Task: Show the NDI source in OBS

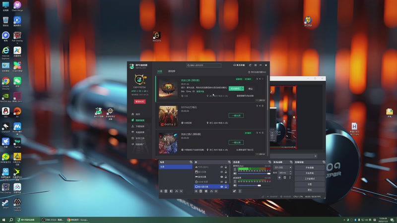Action: coord(221,182)
